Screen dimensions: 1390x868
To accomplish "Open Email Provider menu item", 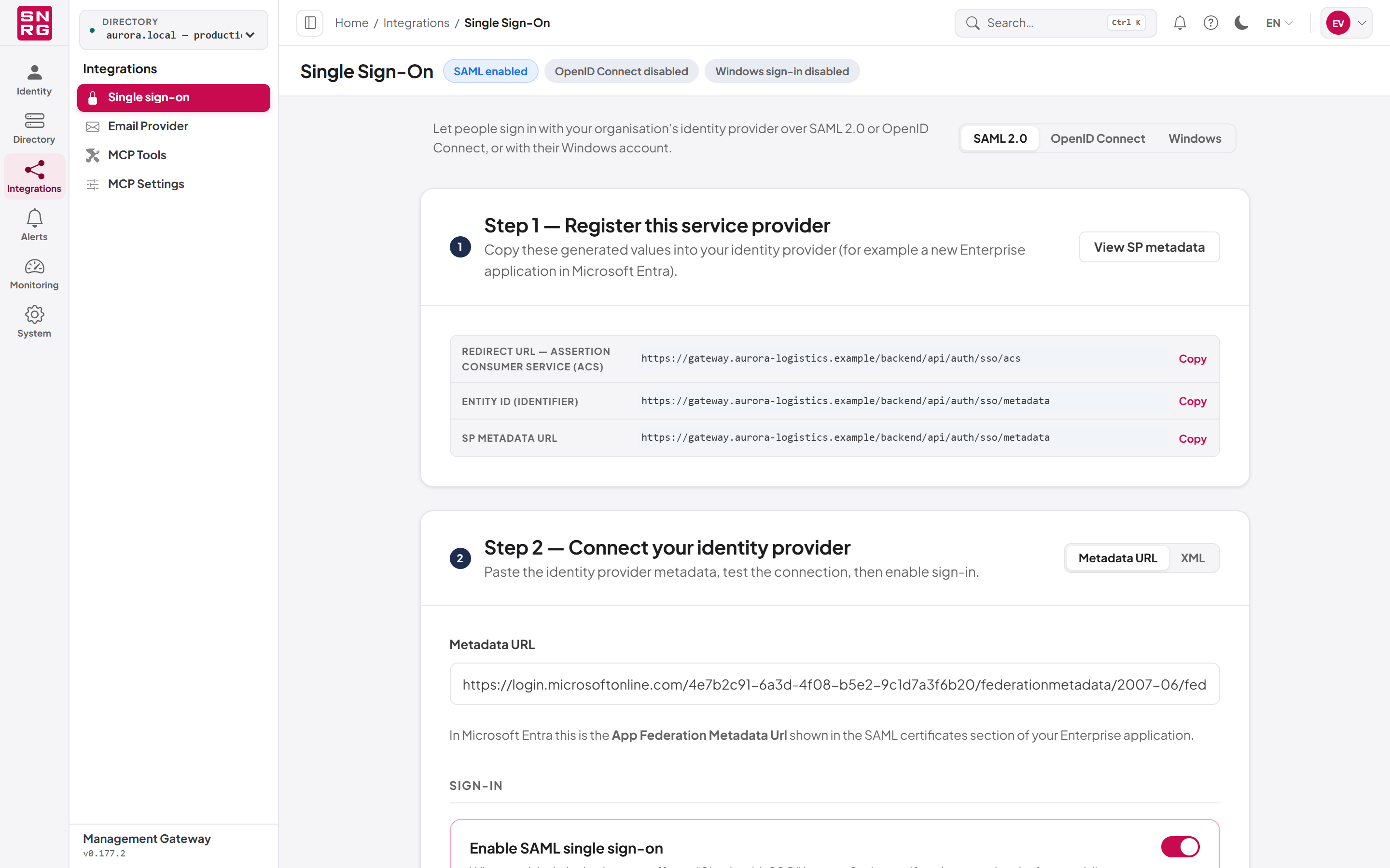I will [173, 126].
